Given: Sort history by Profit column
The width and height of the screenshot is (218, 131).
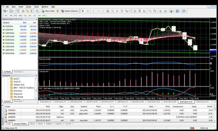Looking at the screenshot, I should click(210, 106).
